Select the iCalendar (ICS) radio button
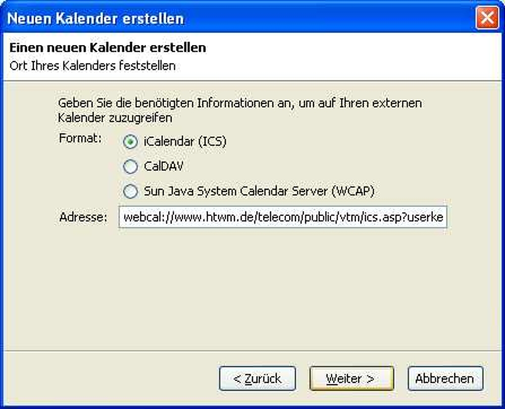 point(130,142)
